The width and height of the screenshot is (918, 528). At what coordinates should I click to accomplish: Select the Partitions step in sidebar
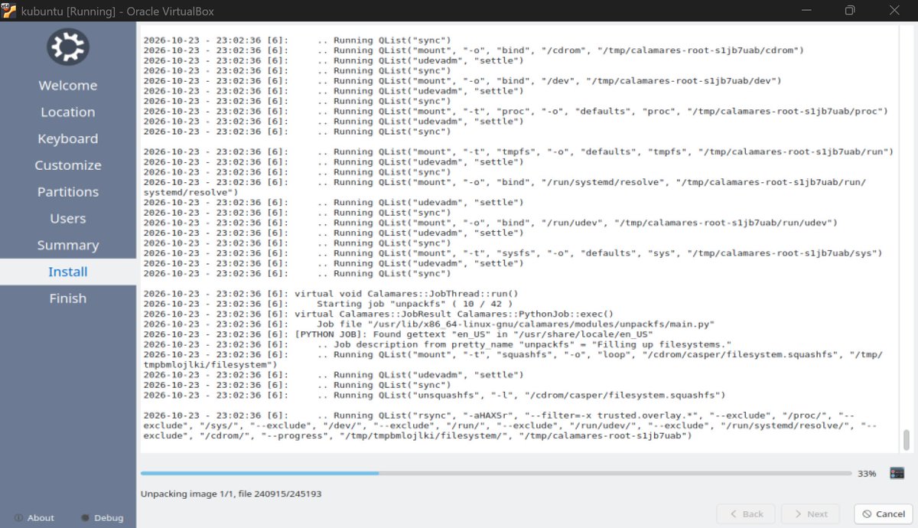[x=68, y=192]
